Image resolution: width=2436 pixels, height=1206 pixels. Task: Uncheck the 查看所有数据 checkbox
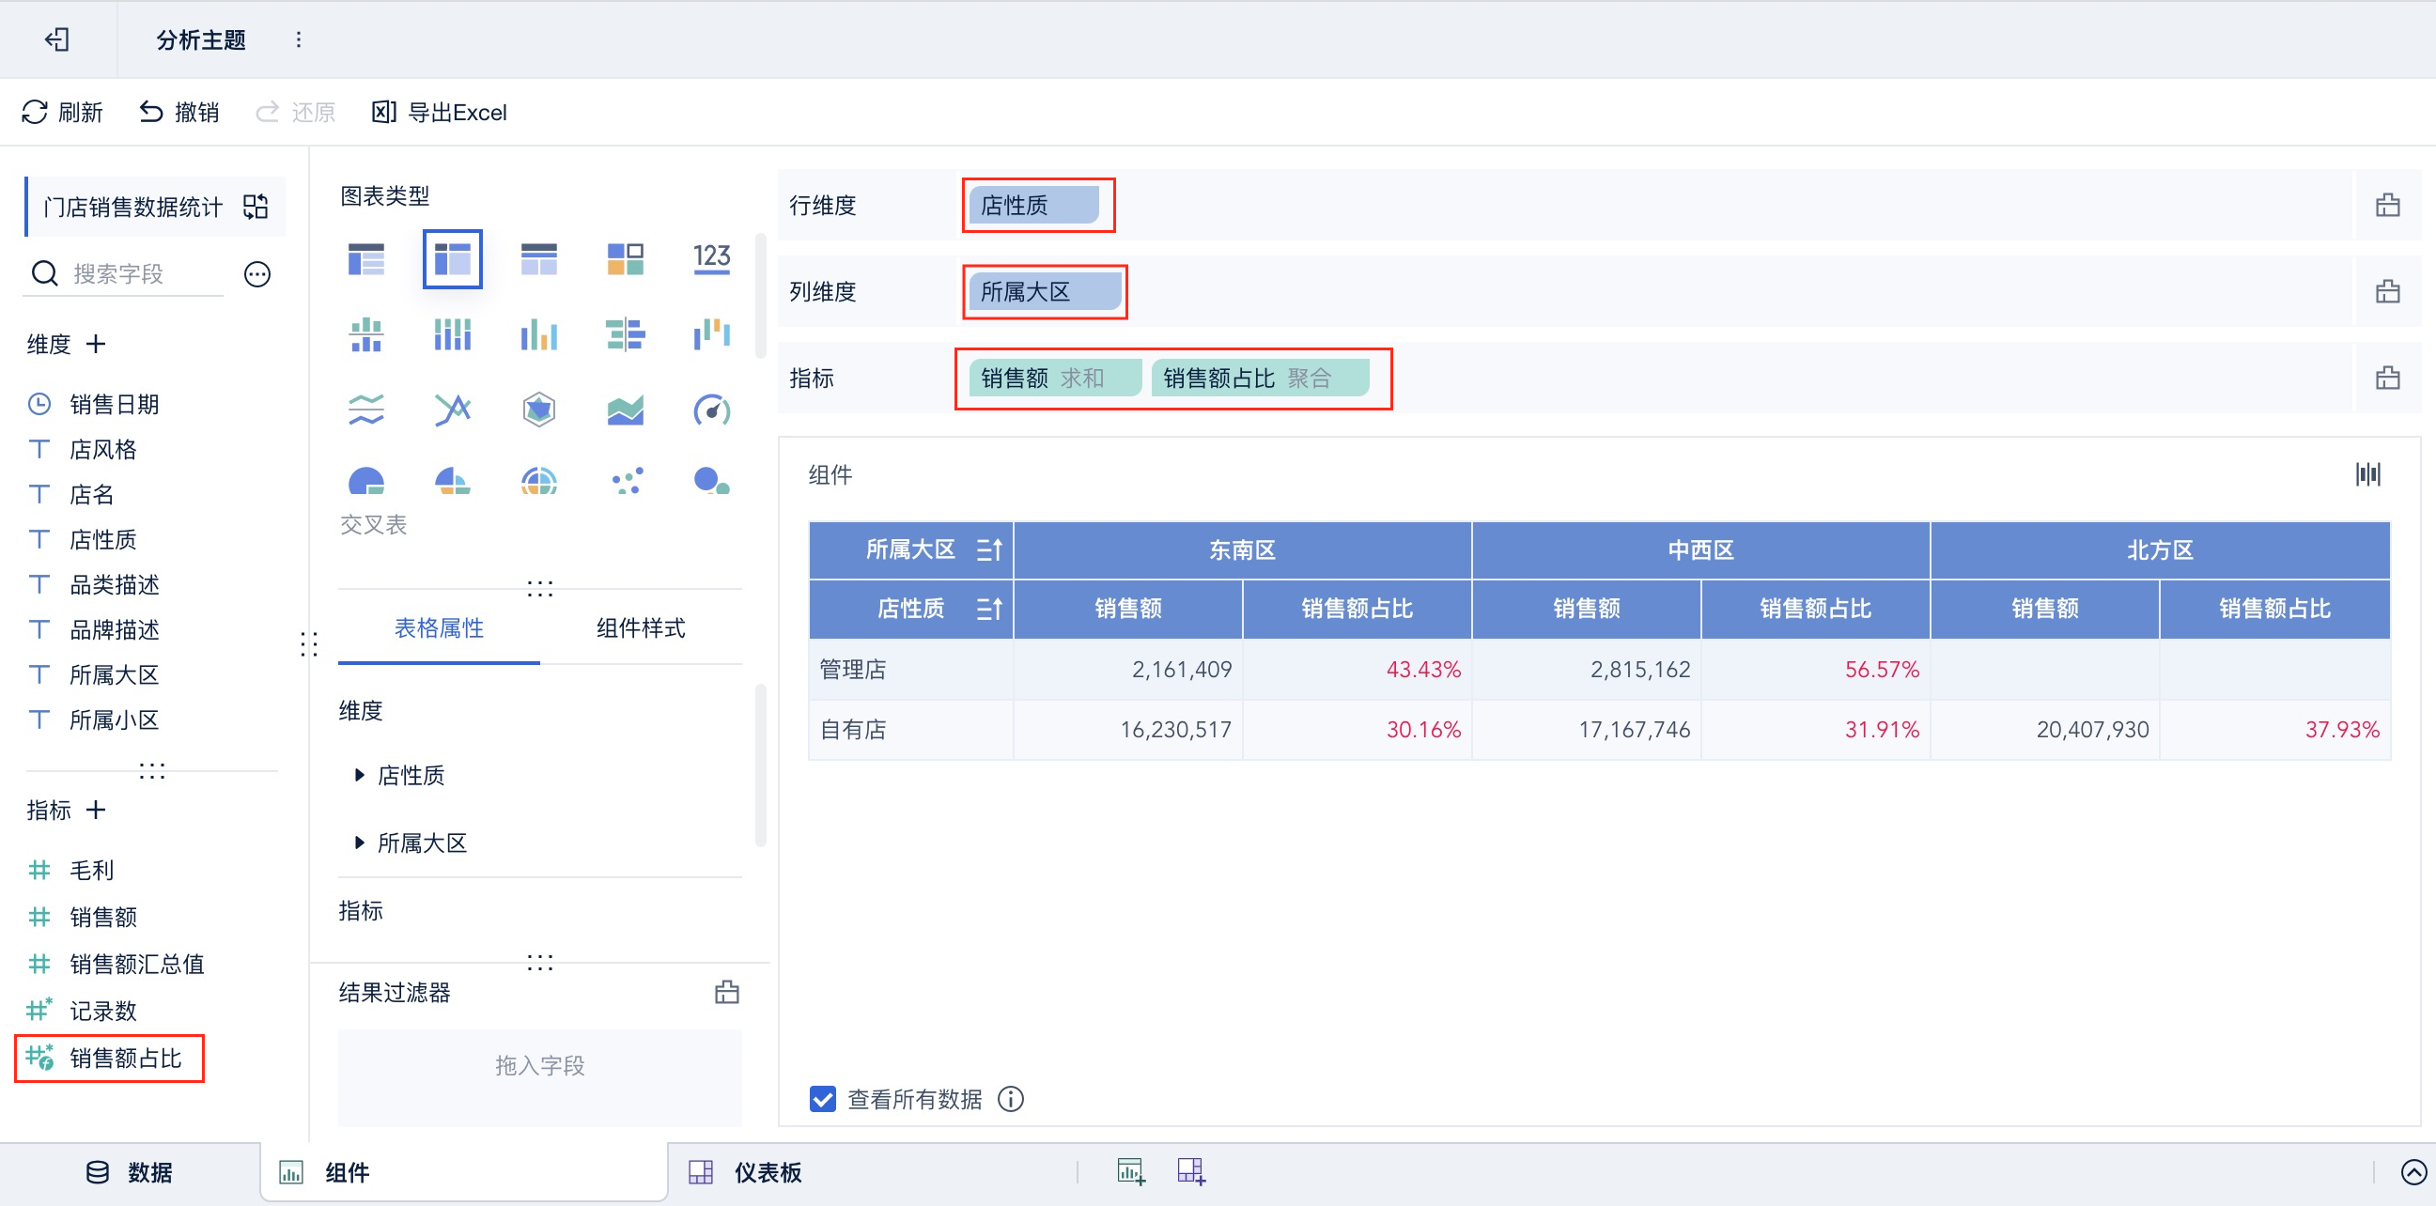[822, 1099]
